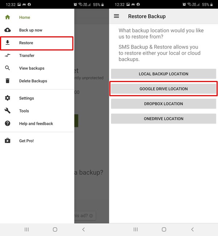Open the hamburger menu in Restore Backup

[116, 16]
